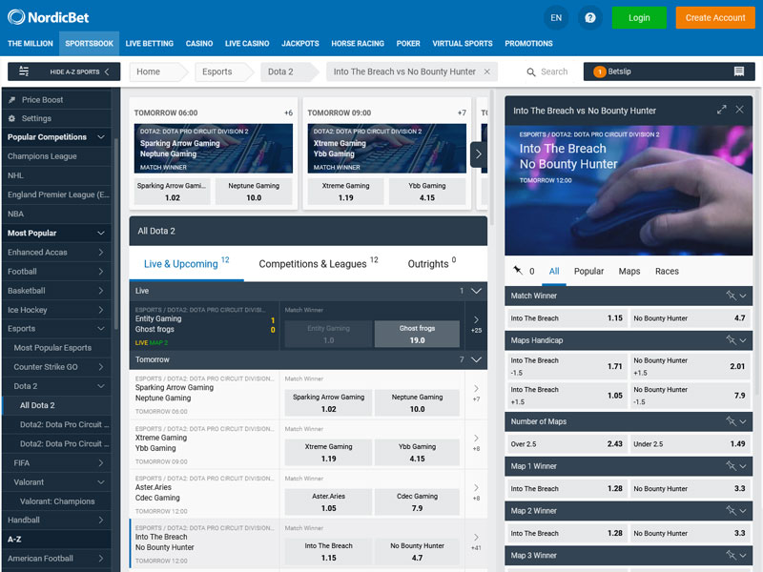Show the Popular markets tab
This screenshot has width=763, height=572.
tap(588, 271)
